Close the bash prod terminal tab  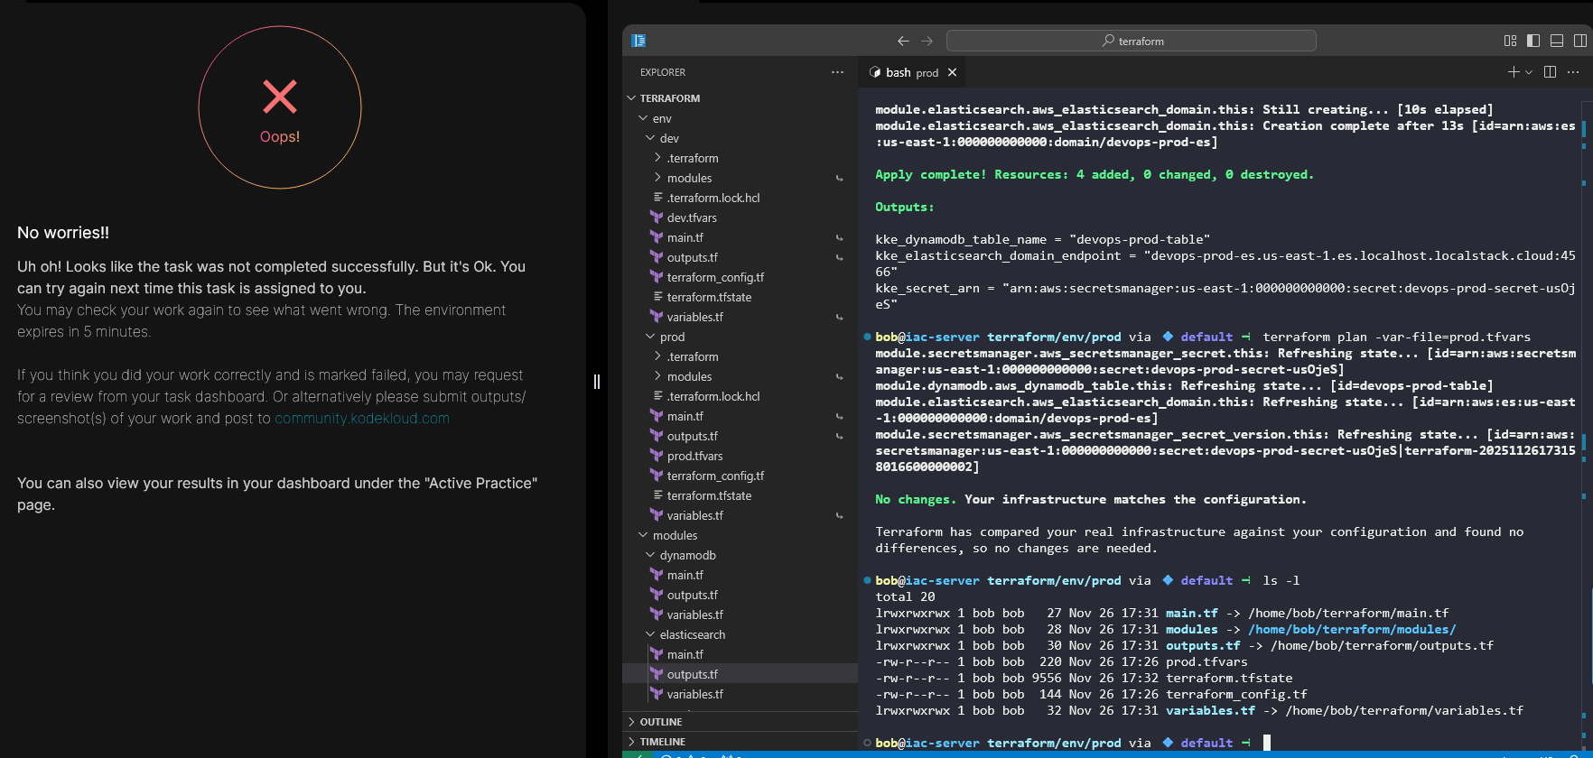952,72
